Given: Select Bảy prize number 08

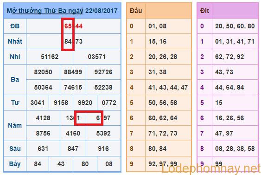Looking at the screenshot, I should 109,164.
